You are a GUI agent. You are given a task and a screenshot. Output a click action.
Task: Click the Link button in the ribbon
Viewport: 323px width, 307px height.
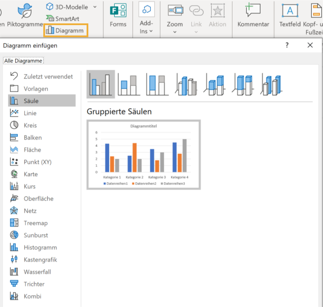tap(196, 18)
